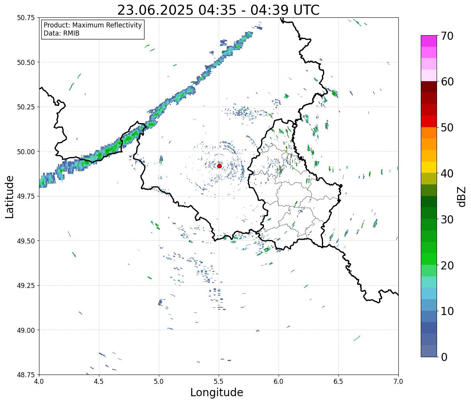Click the colorbar tick label '10'

coord(447,311)
